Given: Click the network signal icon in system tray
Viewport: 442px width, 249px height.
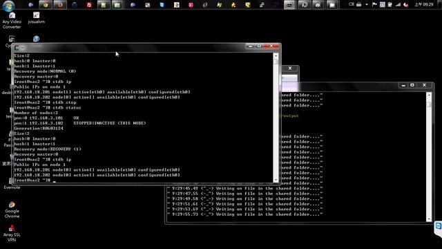Looking at the screenshot, I should click(398, 5).
